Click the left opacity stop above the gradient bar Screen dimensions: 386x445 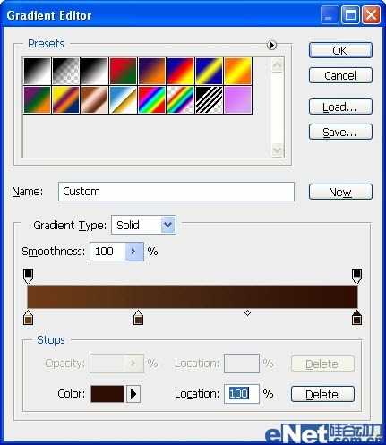pyautogui.click(x=28, y=276)
